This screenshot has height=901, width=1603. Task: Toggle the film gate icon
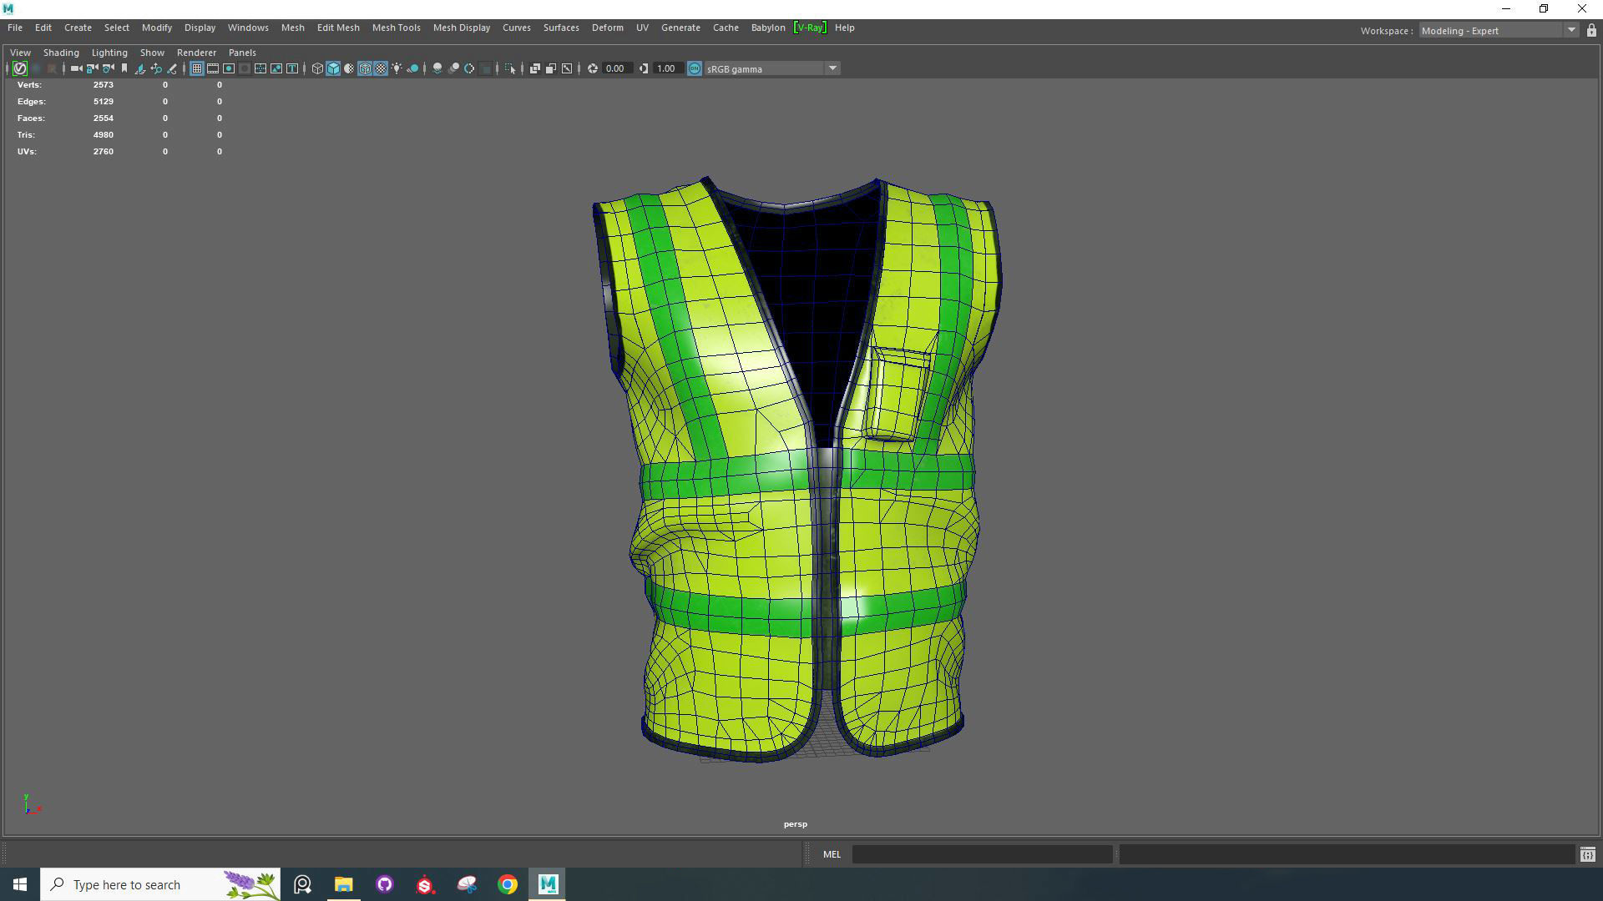pyautogui.click(x=213, y=68)
